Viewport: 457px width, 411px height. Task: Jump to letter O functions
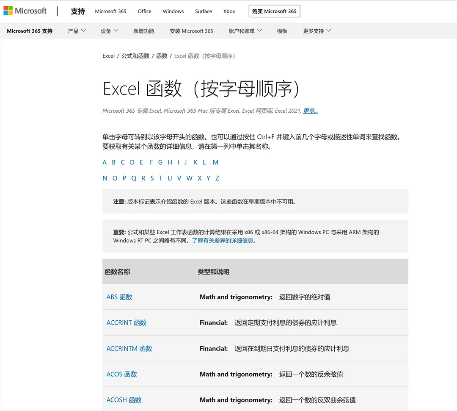pos(115,178)
